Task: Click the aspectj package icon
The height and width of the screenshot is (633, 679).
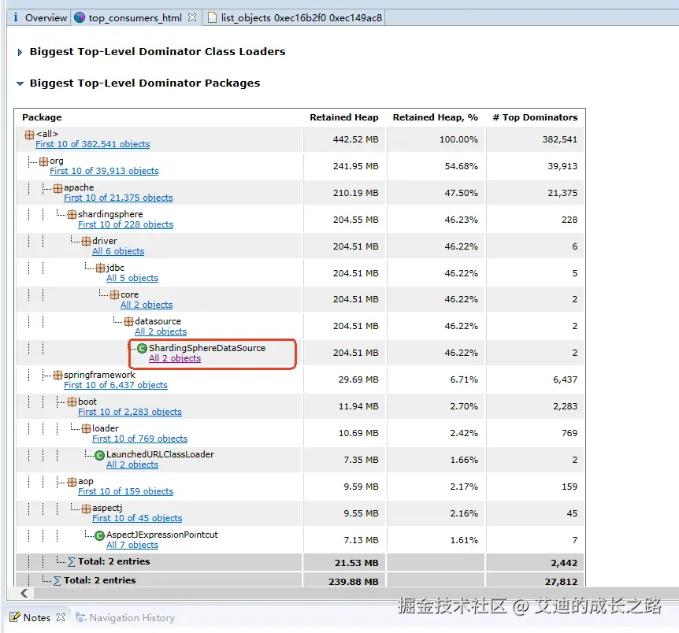Action: click(87, 509)
